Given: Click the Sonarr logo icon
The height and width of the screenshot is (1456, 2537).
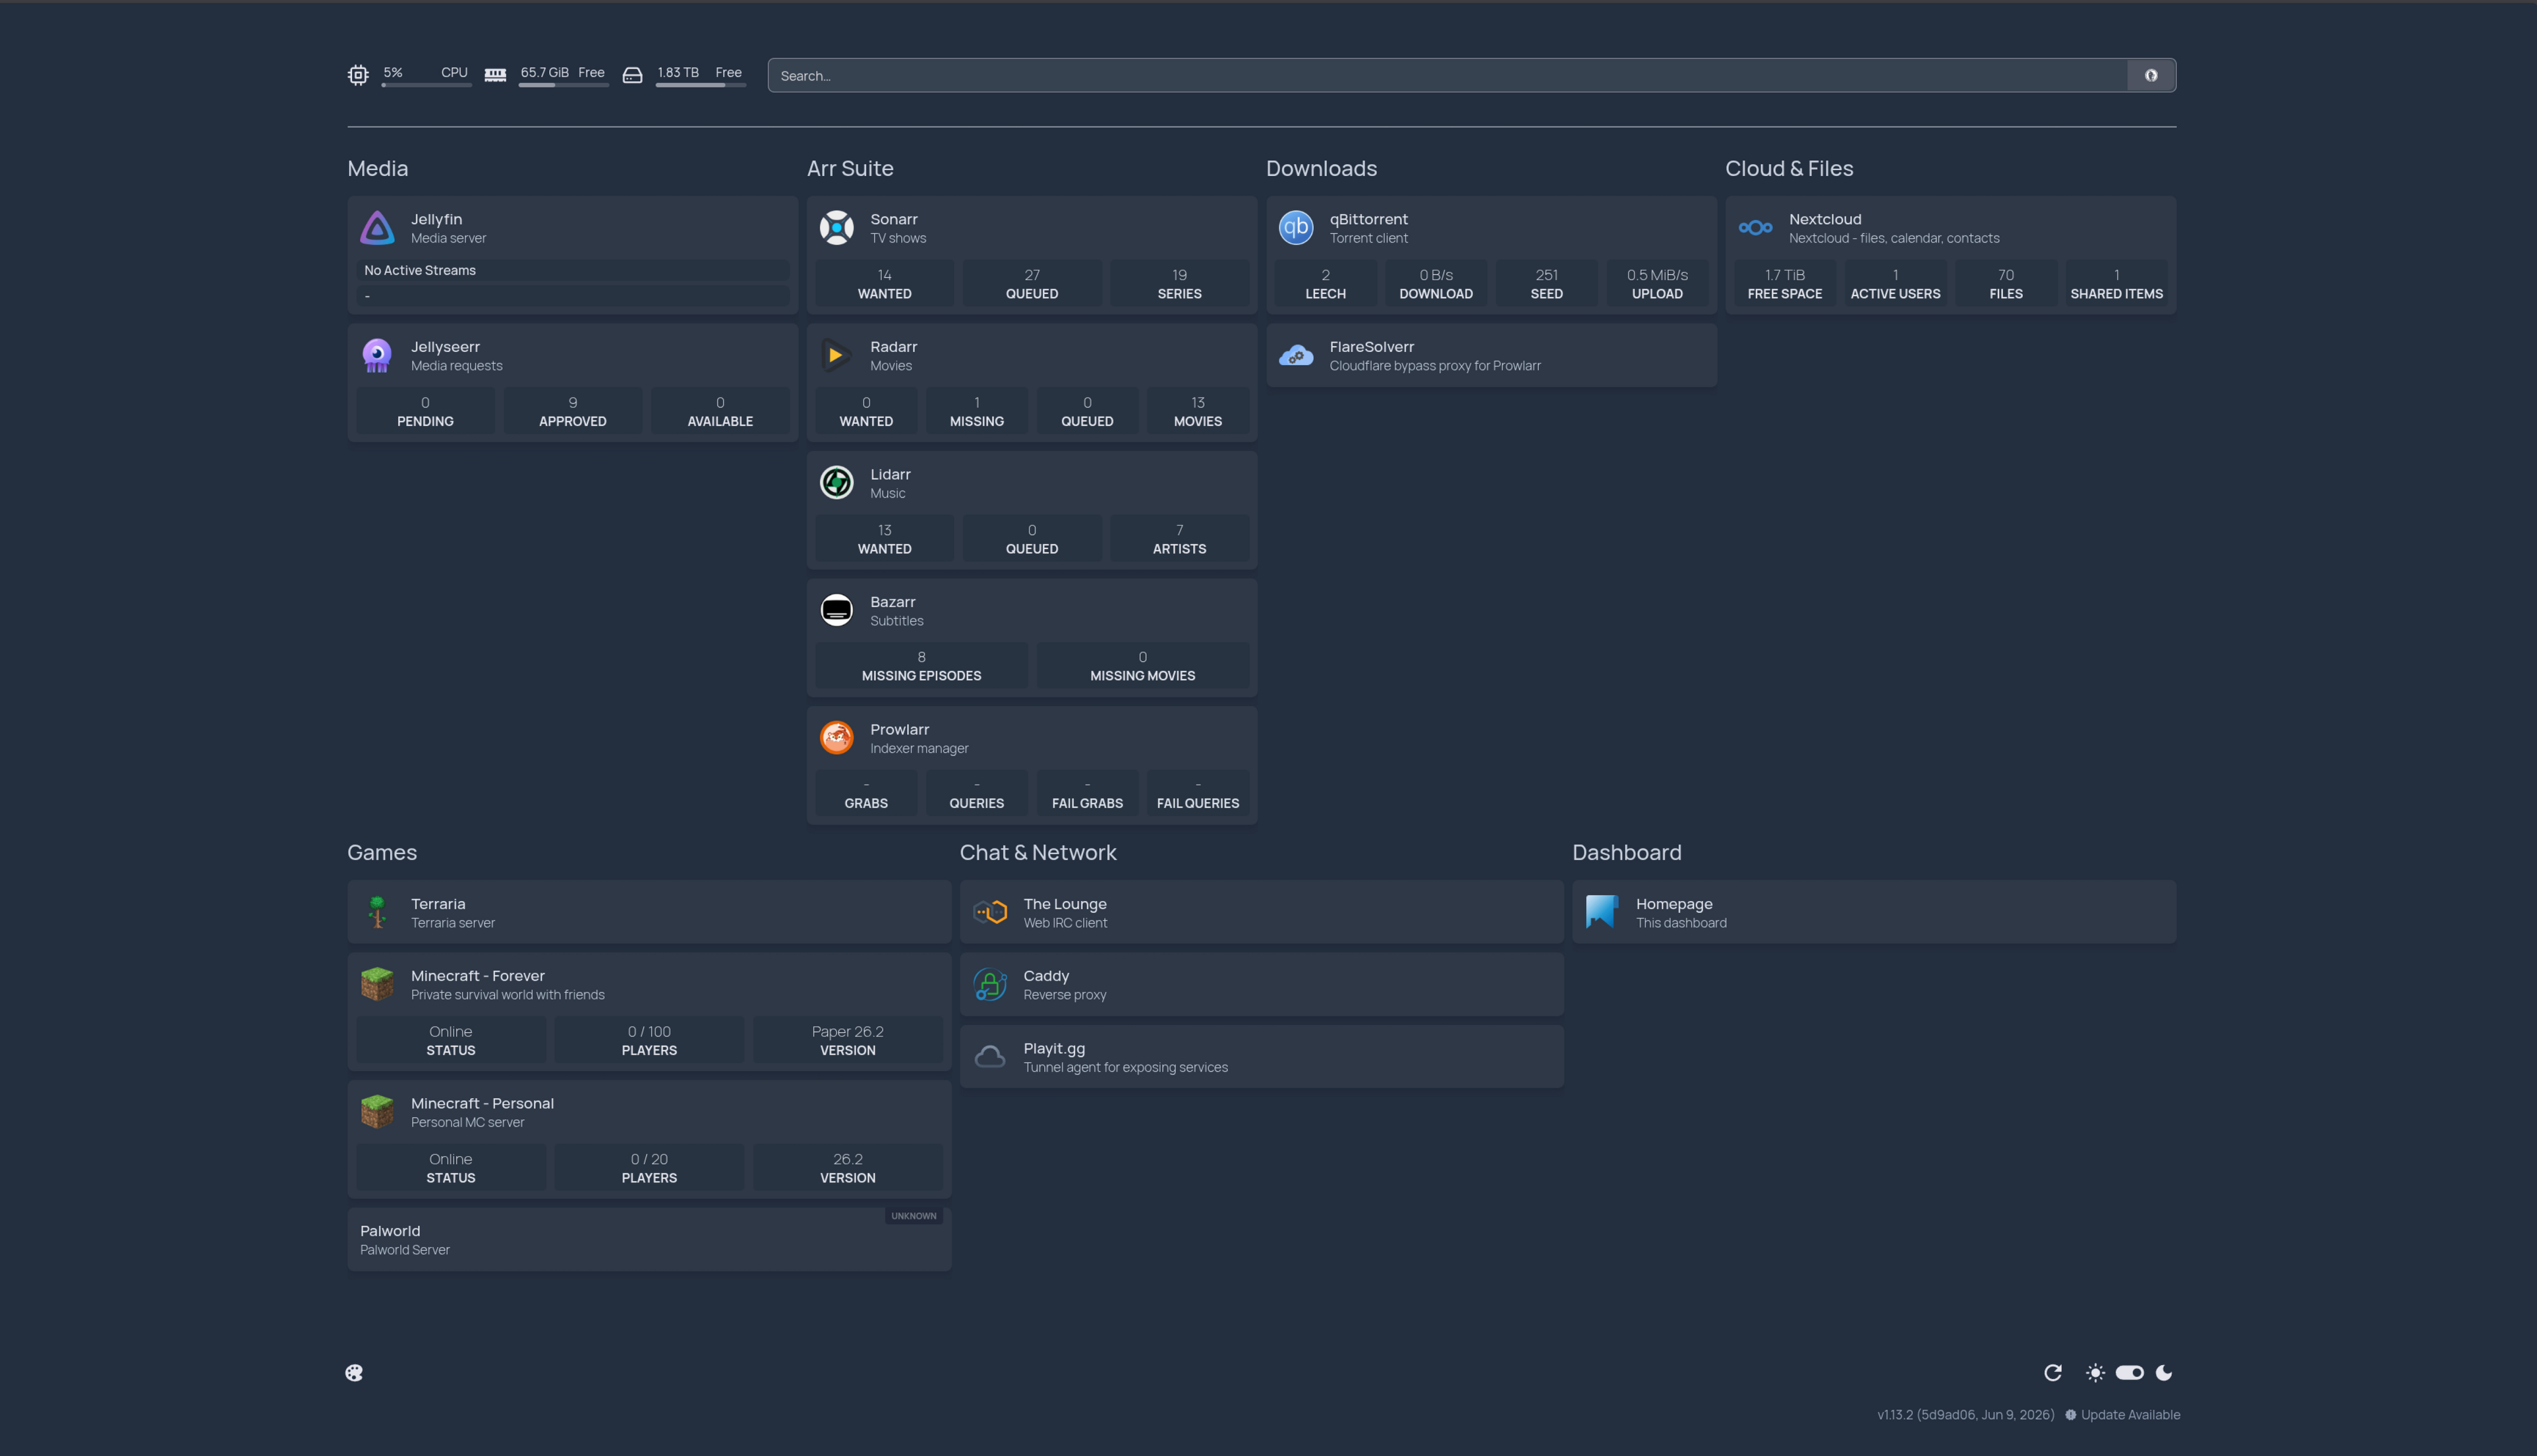Looking at the screenshot, I should click(836, 228).
